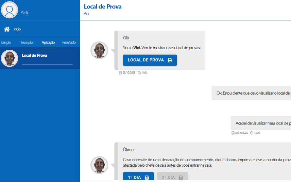
Task: Go to the Resultado tab
Action: pyautogui.click(x=69, y=43)
